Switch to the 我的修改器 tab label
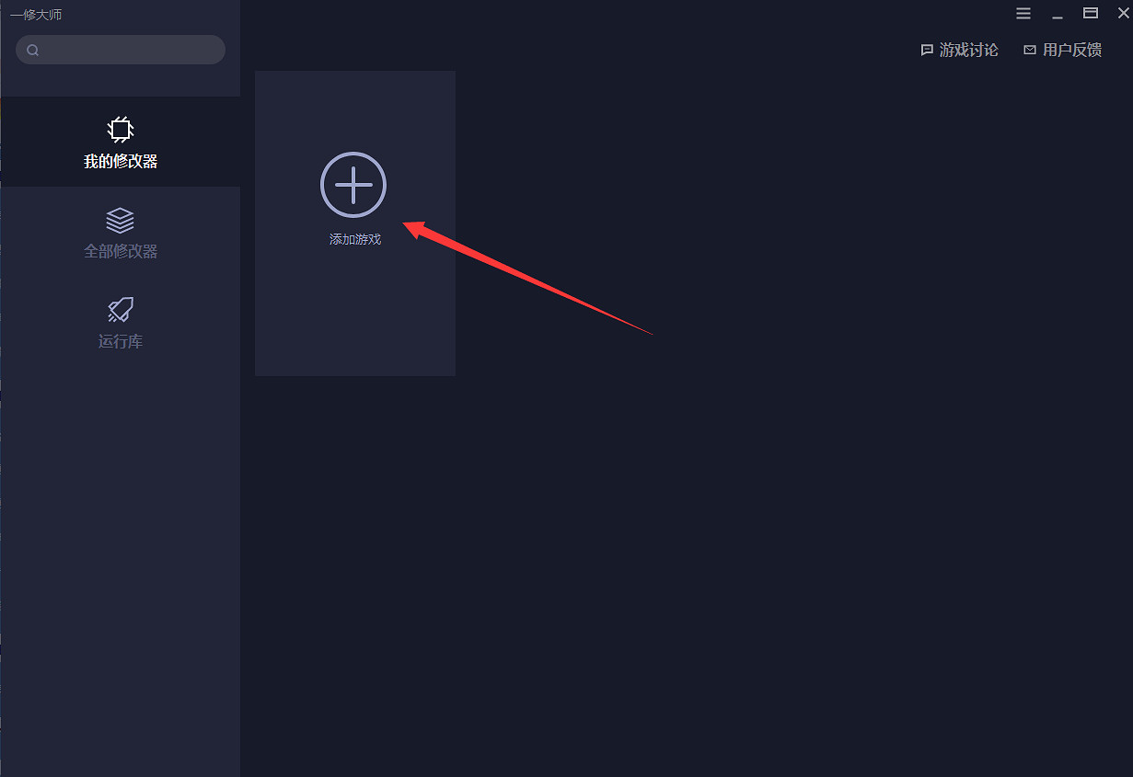The image size is (1133, 777). click(x=121, y=162)
